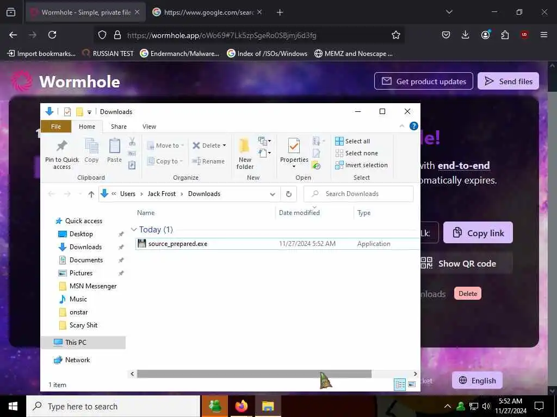Click the pink Delete button on Wormhole
The width and height of the screenshot is (557, 417).
[x=468, y=293]
